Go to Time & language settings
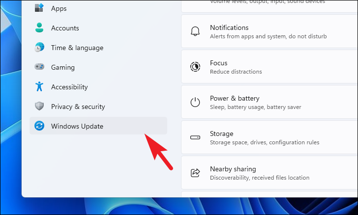This screenshot has height=215, width=358. (98, 48)
